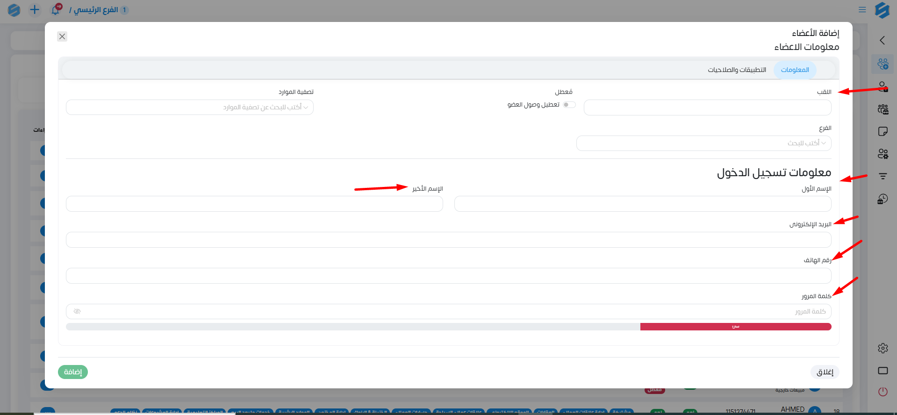This screenshot has width=897, height=415.
Task: Click the green 'إضافة' button
Action: point(73,372)
